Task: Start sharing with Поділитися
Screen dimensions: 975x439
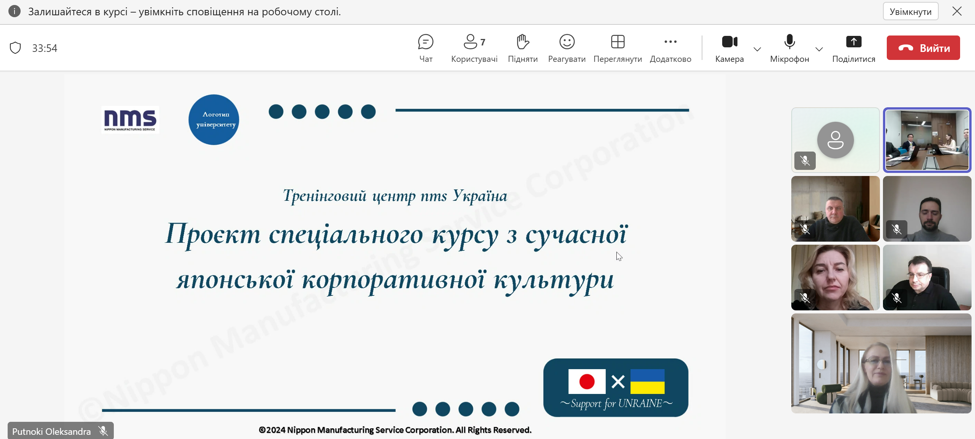Action: pos(854,48)
